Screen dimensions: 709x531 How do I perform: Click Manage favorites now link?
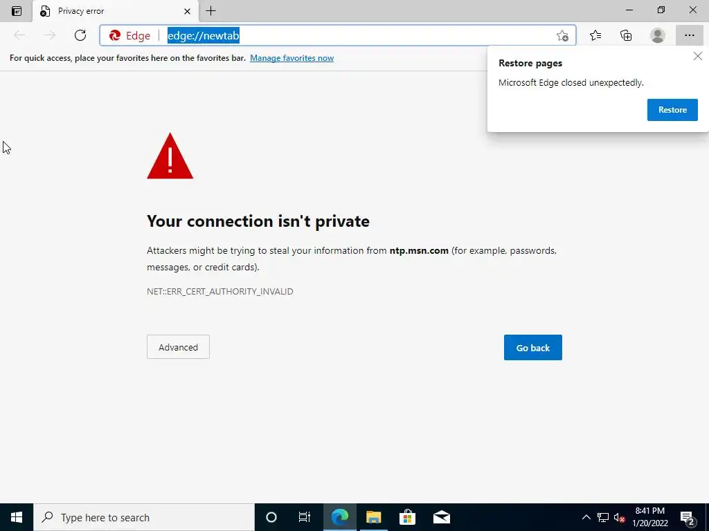(291, 58)
